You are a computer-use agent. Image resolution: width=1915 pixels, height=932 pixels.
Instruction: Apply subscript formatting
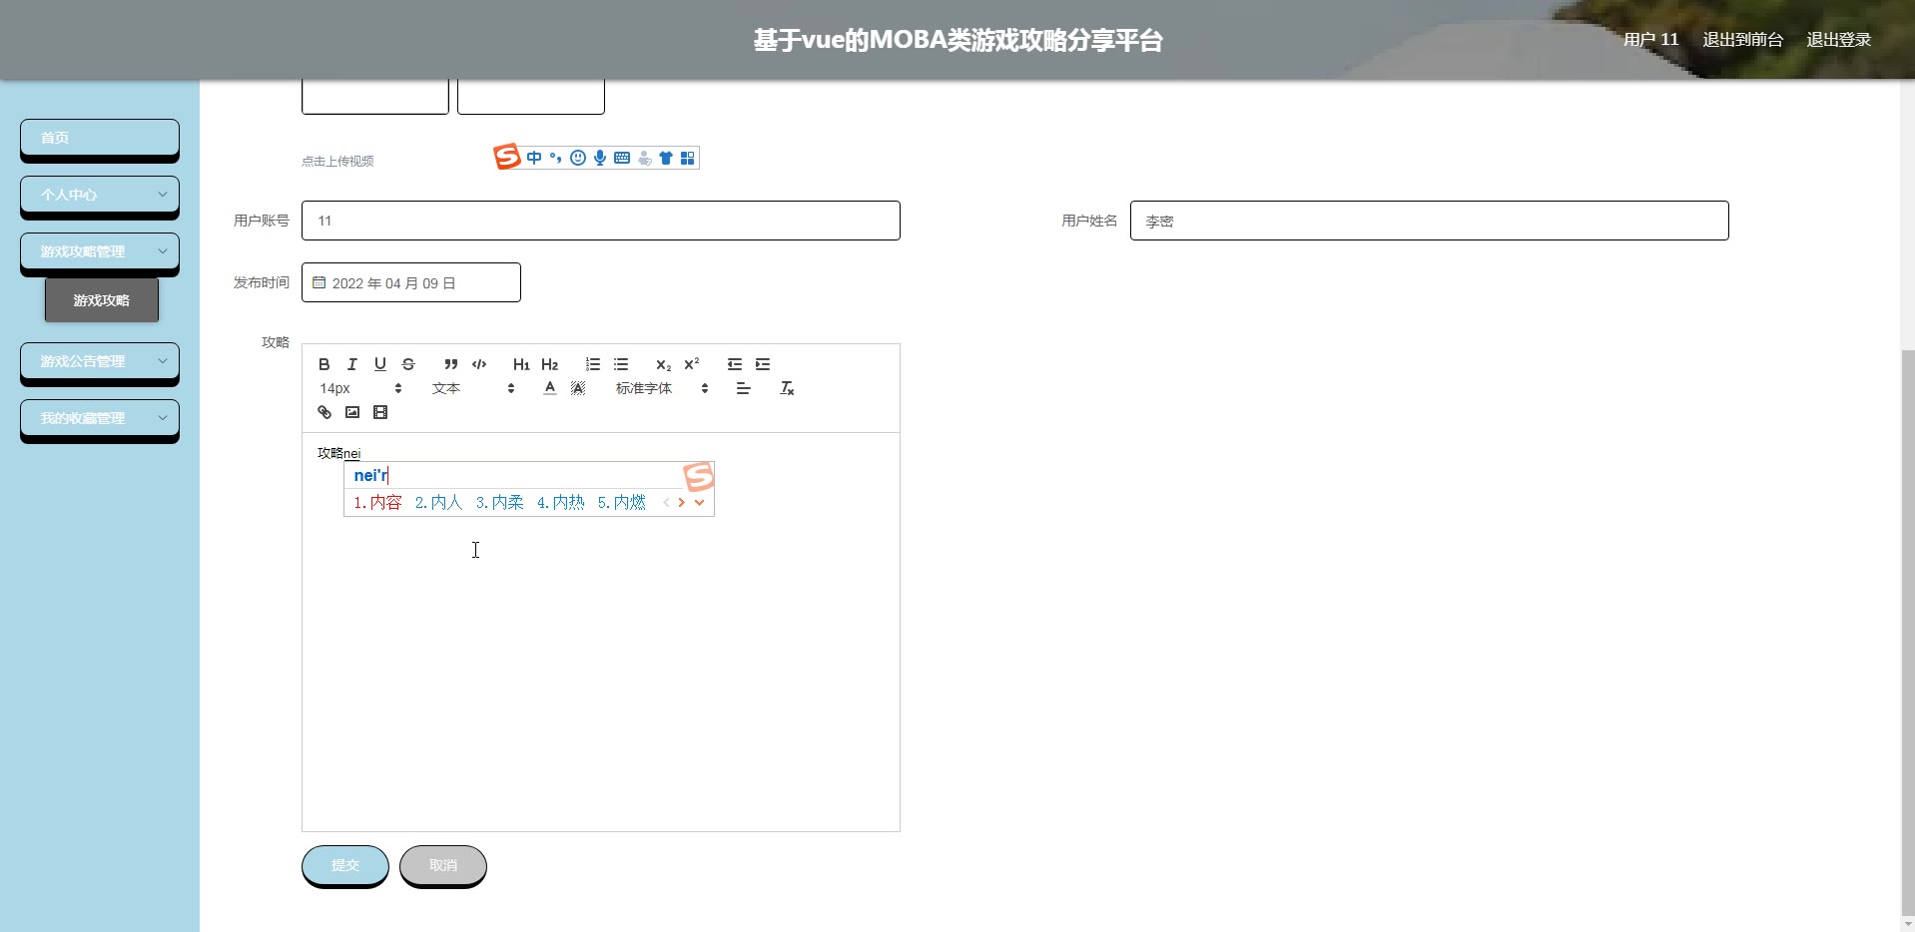click(x=663, y=364)
